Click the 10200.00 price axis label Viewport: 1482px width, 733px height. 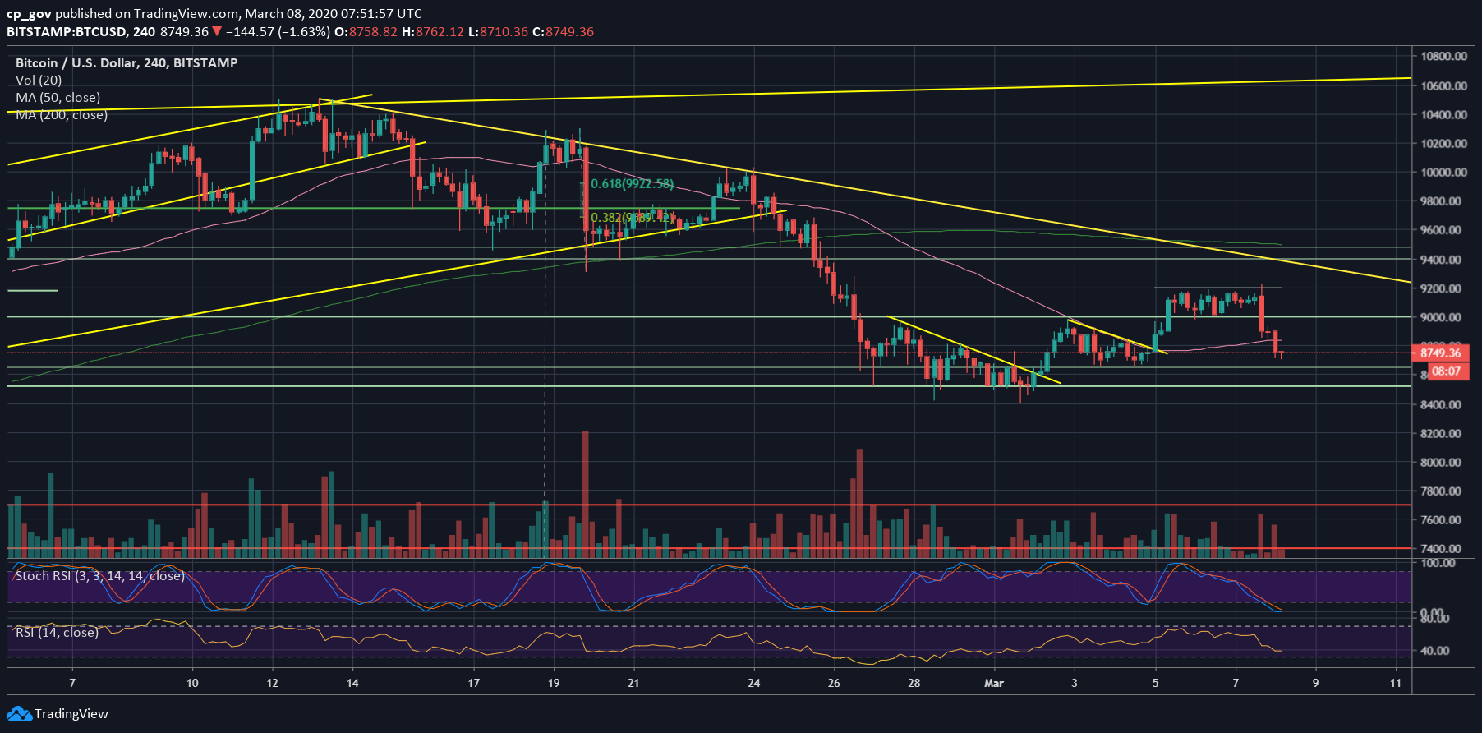1443,143
